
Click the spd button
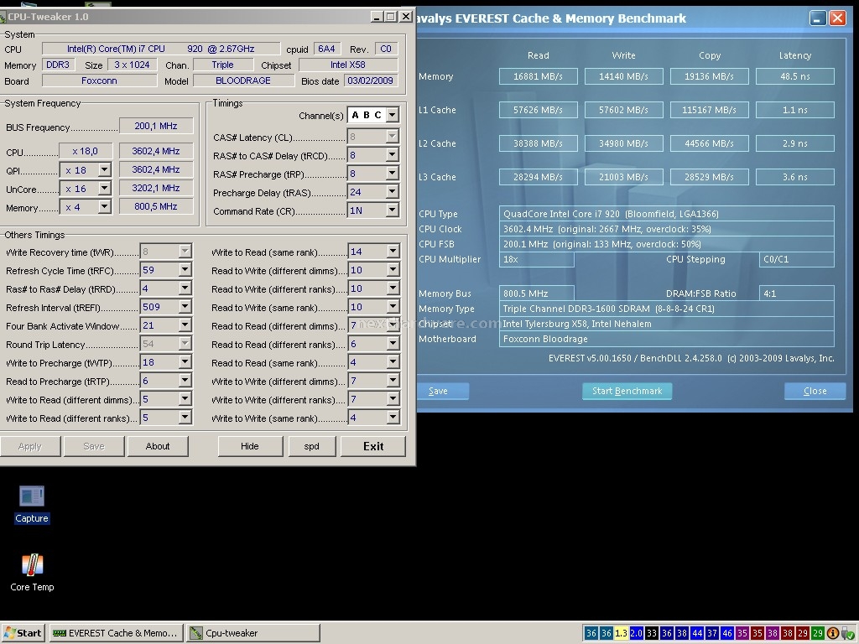pos(312,446)
